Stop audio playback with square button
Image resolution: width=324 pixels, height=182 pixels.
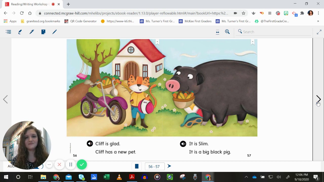click(137, 166)
